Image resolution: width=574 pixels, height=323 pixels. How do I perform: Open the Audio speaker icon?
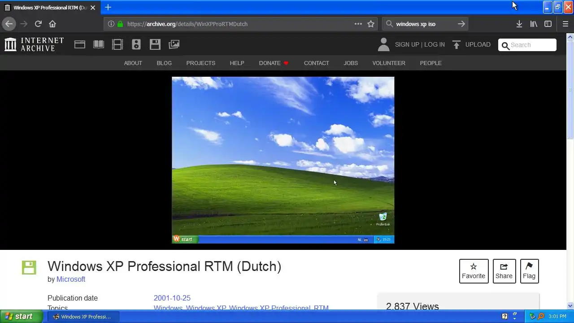[x=136, y=44]
